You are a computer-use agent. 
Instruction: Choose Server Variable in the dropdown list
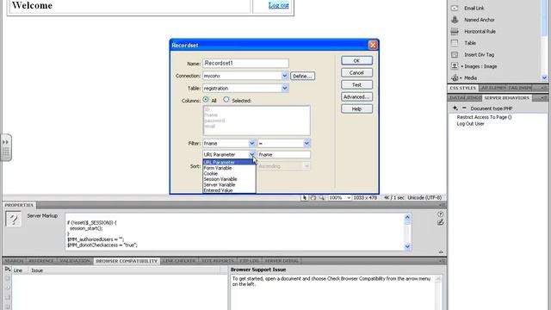click(229, 185)
